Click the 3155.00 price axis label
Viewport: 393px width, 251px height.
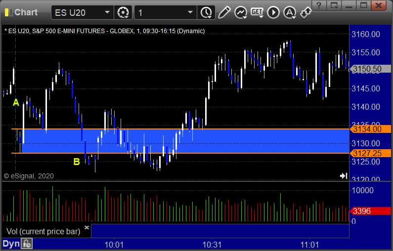pyautogui.click(x=366, y=52)
